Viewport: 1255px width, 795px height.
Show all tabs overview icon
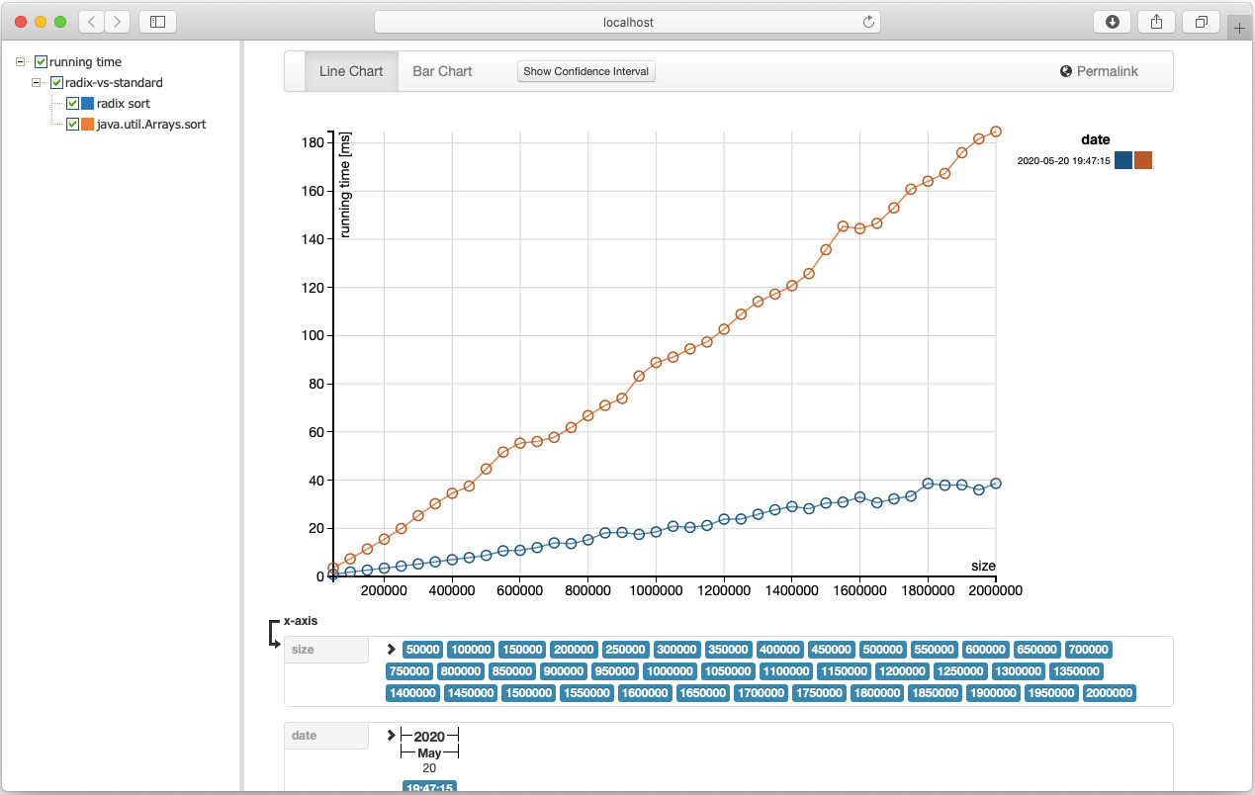point(1201,22)
